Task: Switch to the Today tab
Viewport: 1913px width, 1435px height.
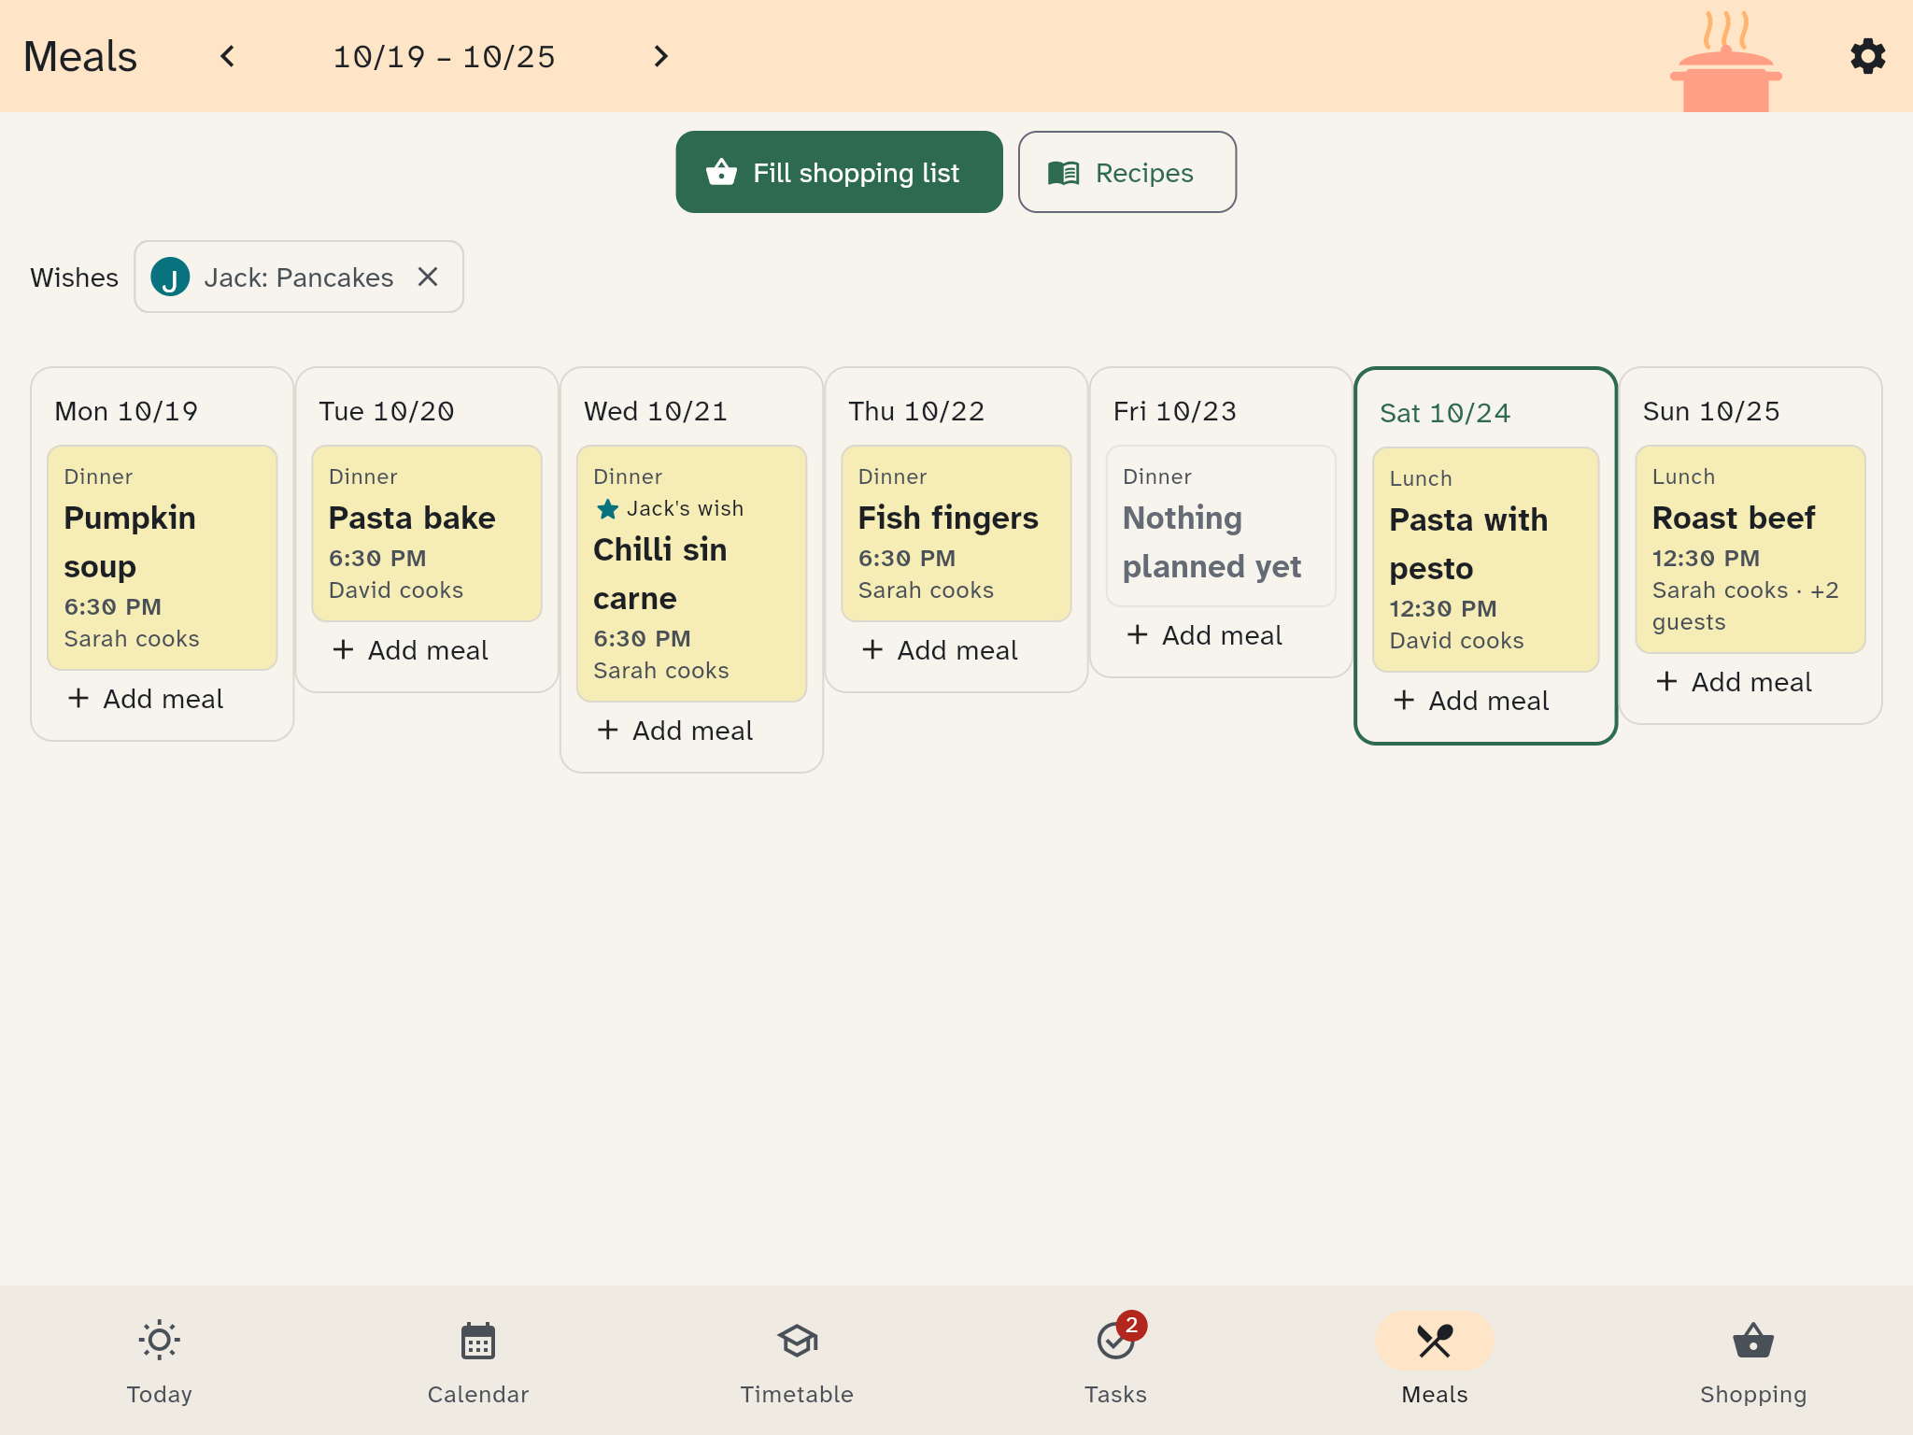Action: click(x=160, y=1360)
